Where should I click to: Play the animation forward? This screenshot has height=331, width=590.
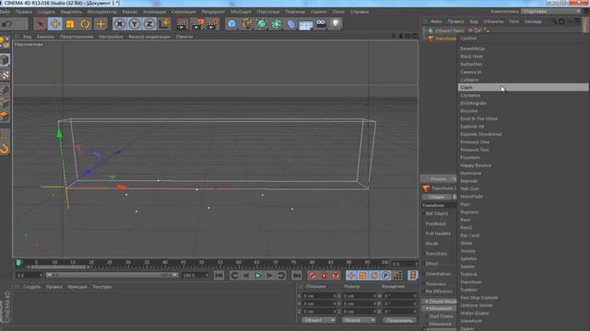tap(258, 276)
